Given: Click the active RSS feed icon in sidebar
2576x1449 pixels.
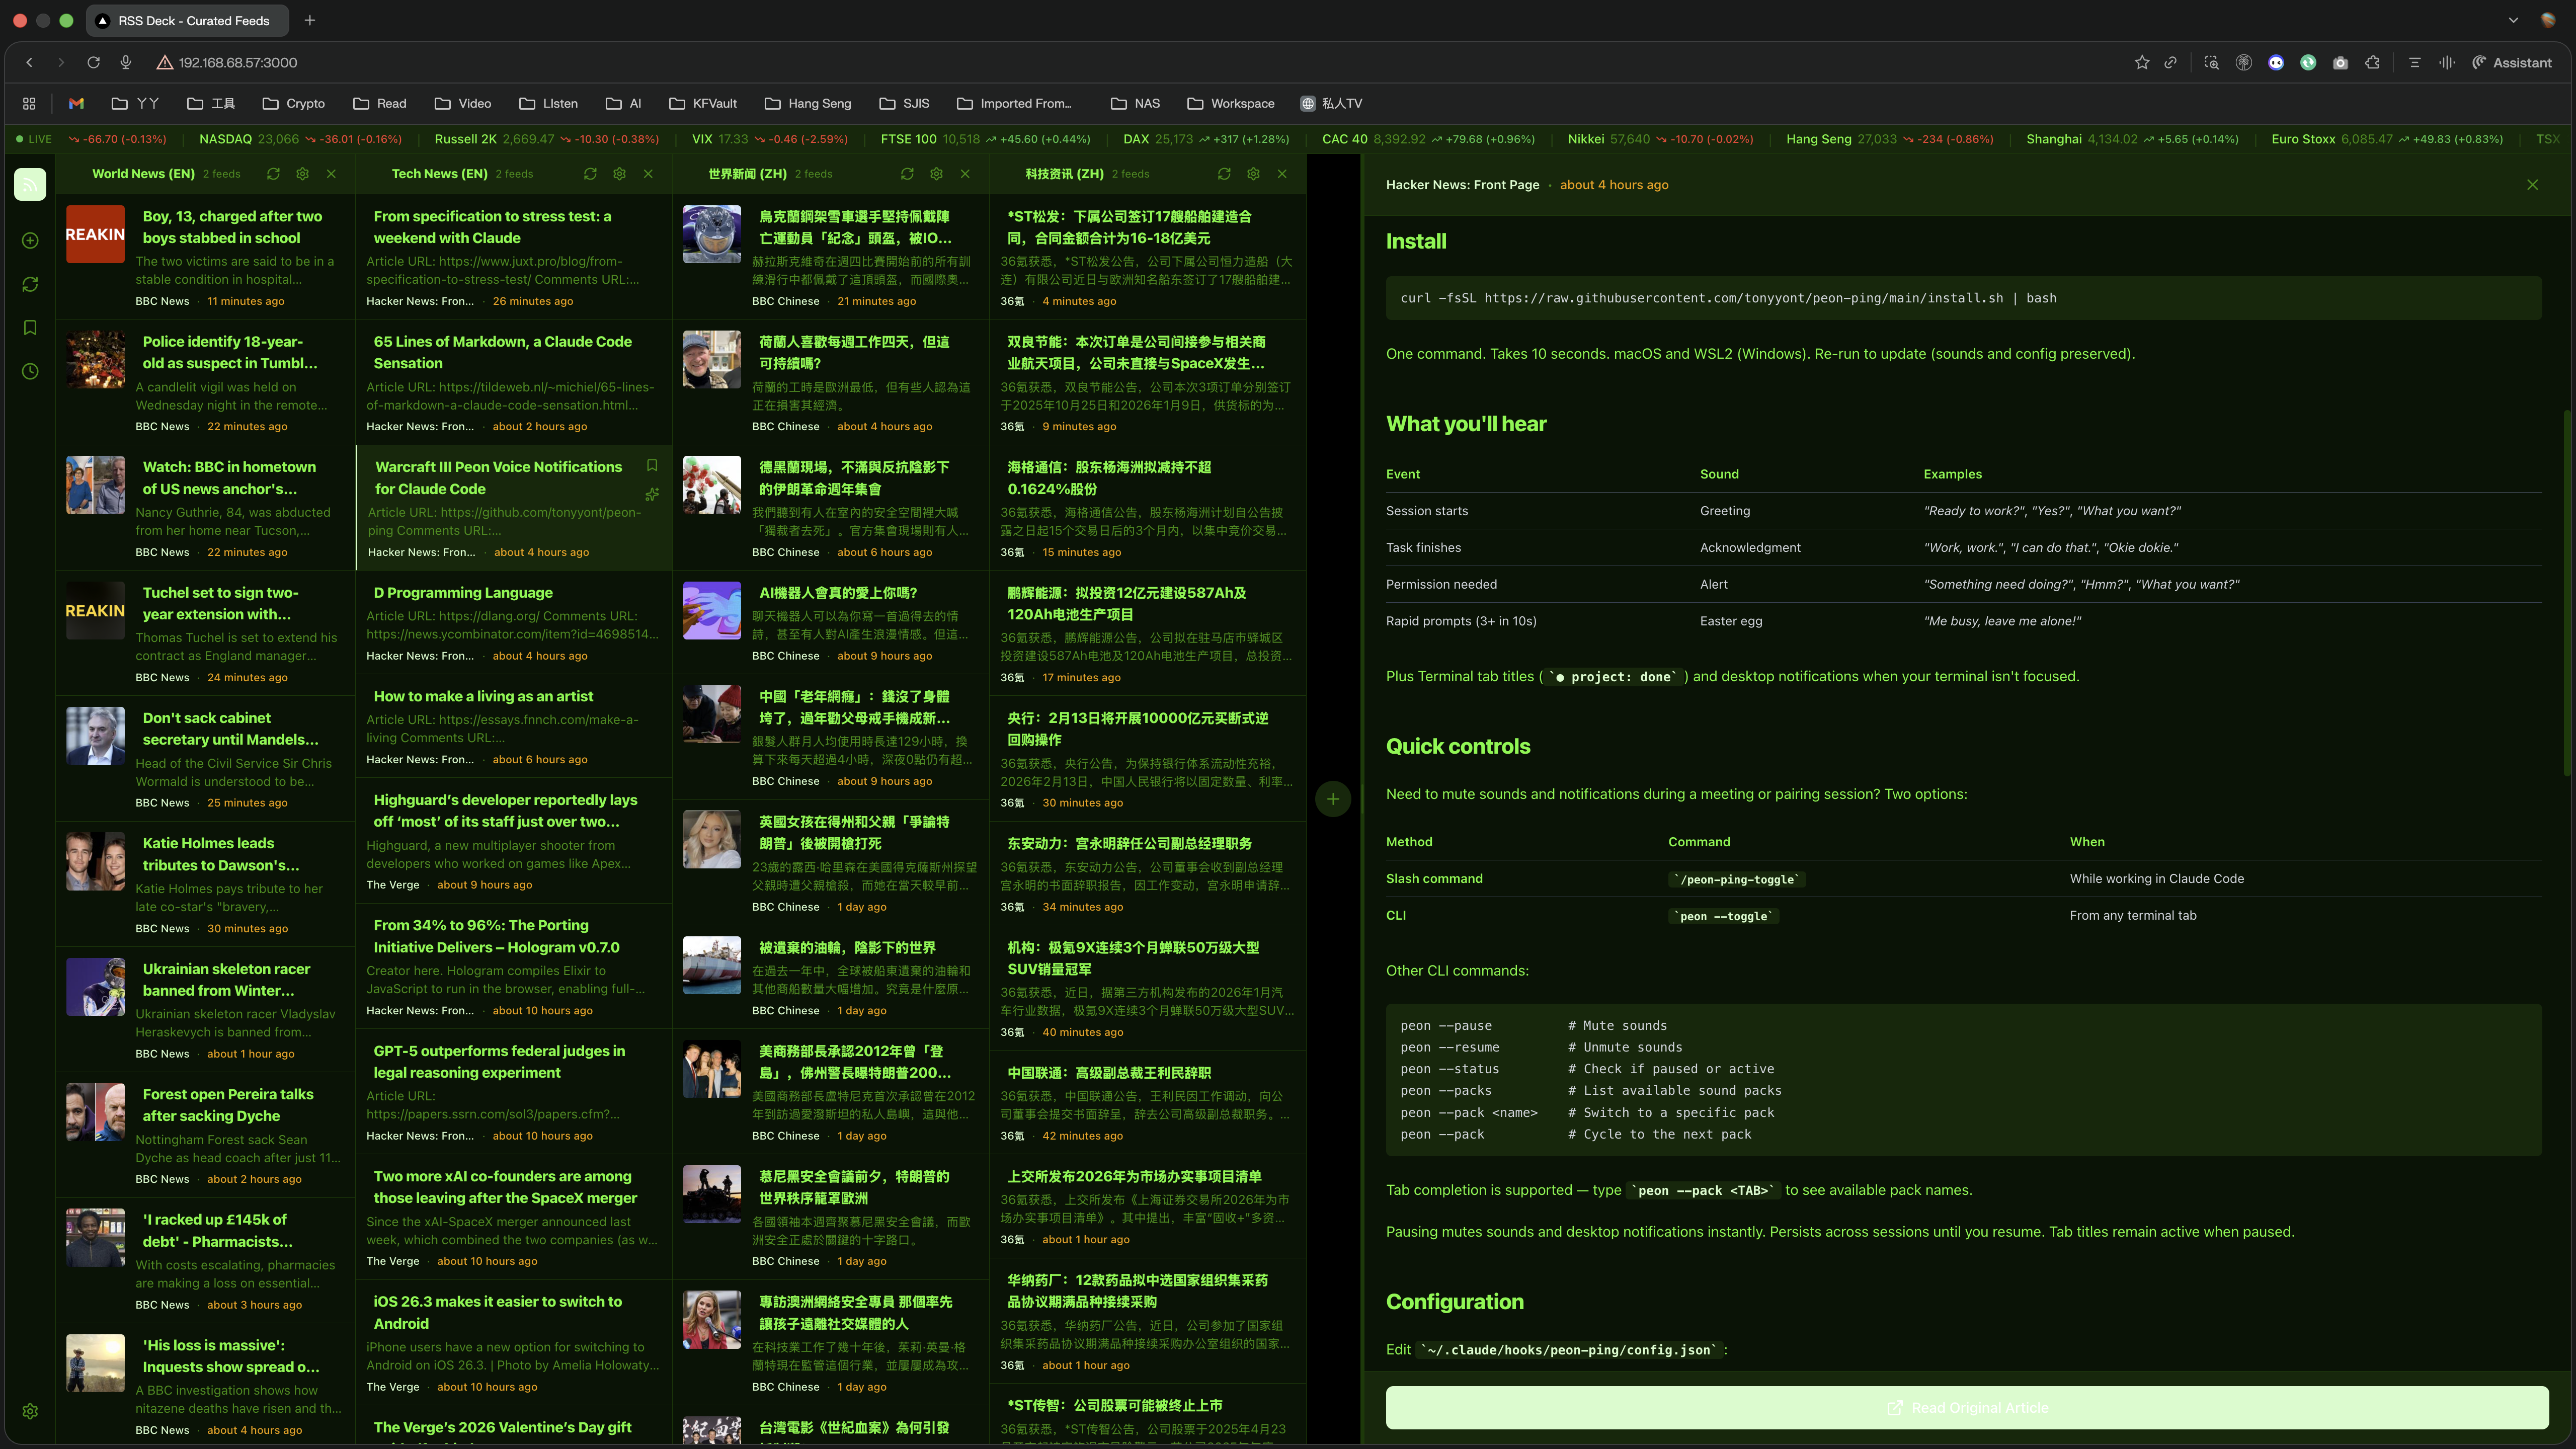Looking at the screenshot, I should [30, 184].
